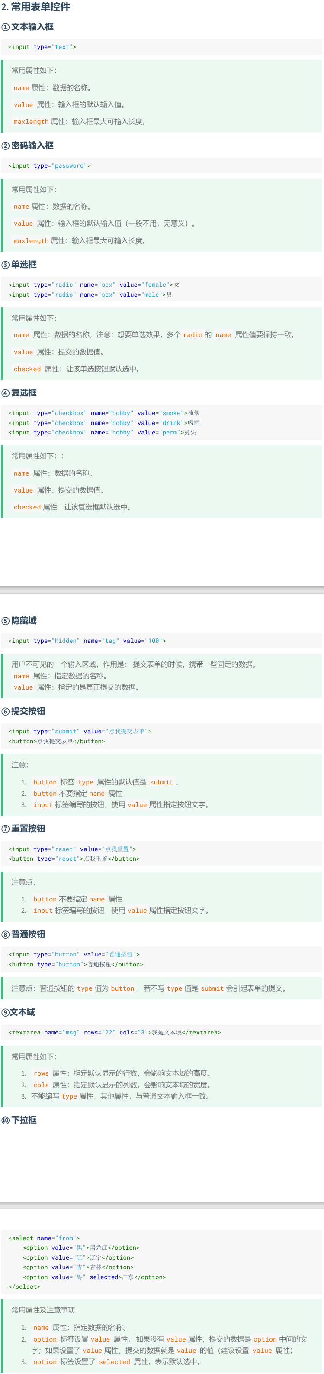Select the "⑧ 普通按钮" heading
This screenshot has height=1374, width=324.
point(23,934)
